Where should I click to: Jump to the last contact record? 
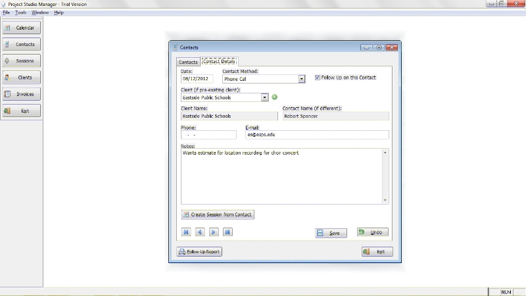tap(227, 232)
